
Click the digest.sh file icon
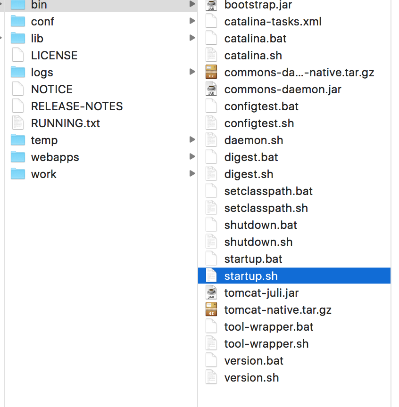tap(211, 174)
